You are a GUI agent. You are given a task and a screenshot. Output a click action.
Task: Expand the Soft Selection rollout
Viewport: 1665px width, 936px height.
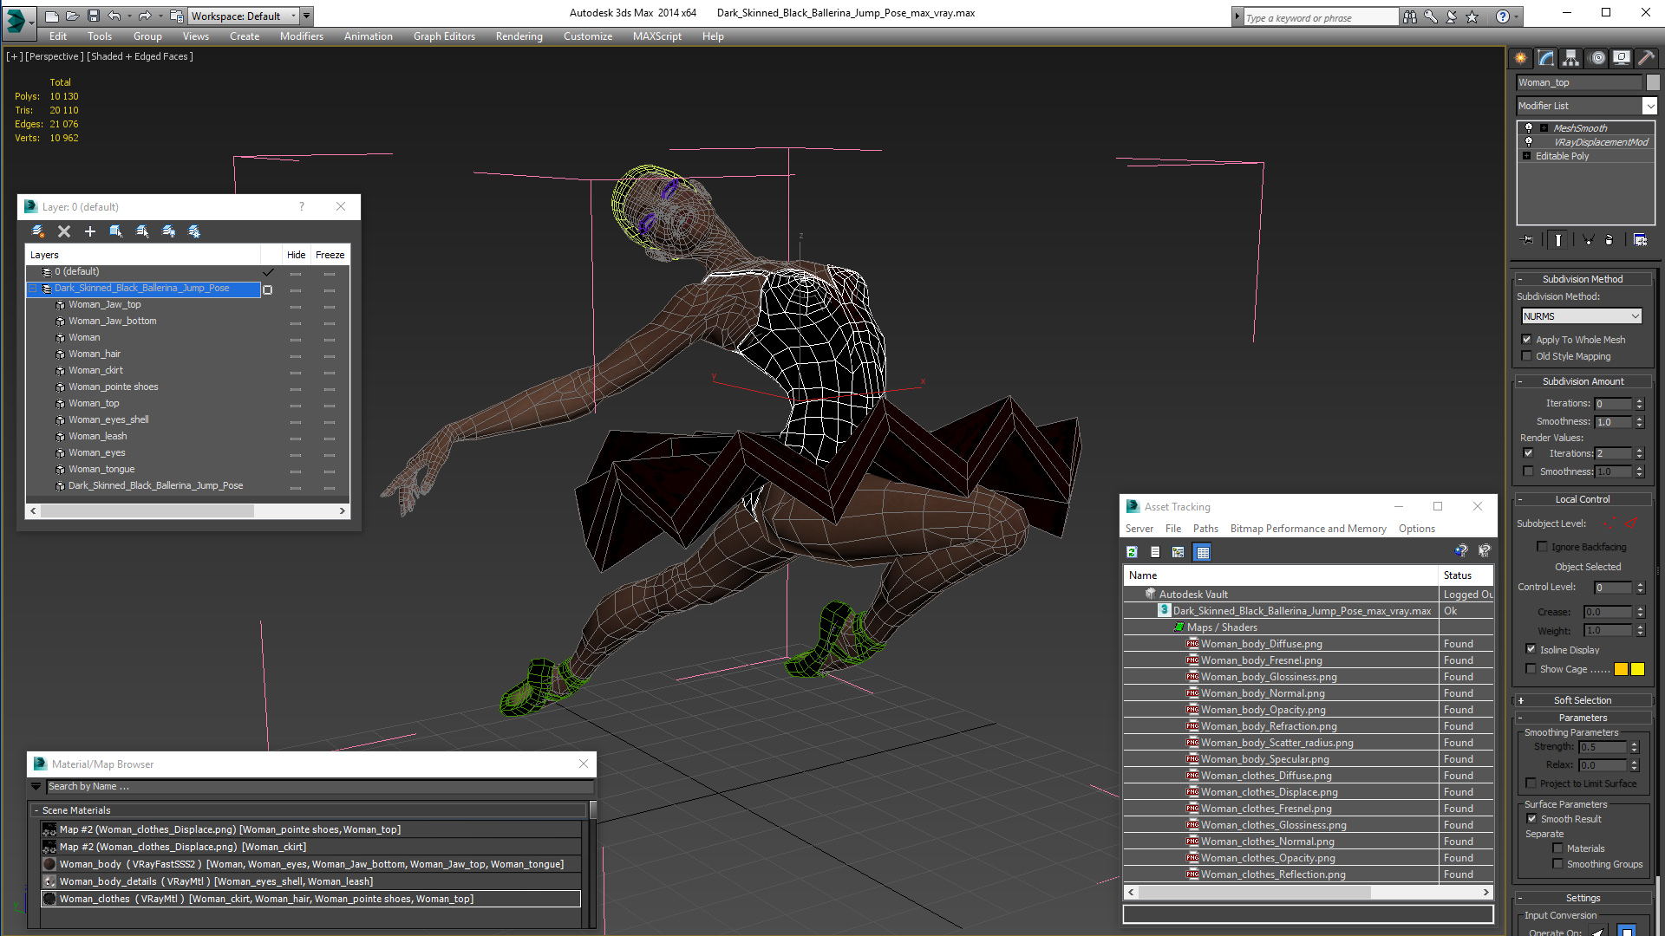tap(1583, 700)
